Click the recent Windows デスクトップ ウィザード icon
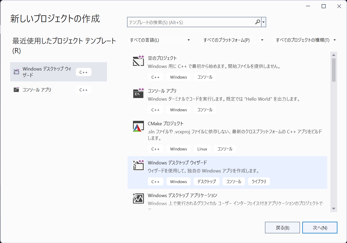 coord(16,72)
